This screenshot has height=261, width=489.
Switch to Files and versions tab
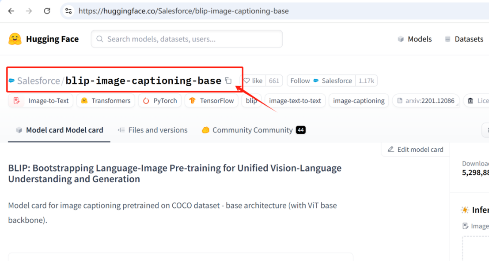(x=153, y=130)
